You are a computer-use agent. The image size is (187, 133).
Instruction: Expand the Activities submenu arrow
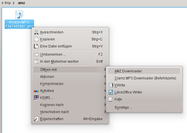point(105,91)
